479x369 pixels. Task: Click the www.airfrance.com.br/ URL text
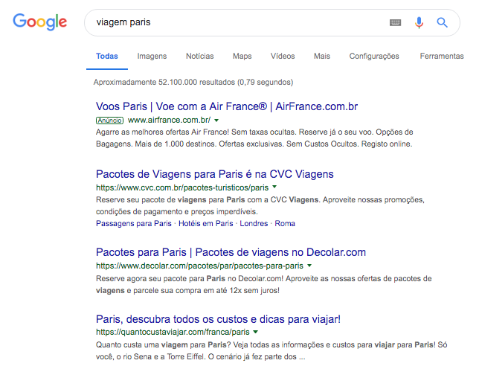pos(169,120)
